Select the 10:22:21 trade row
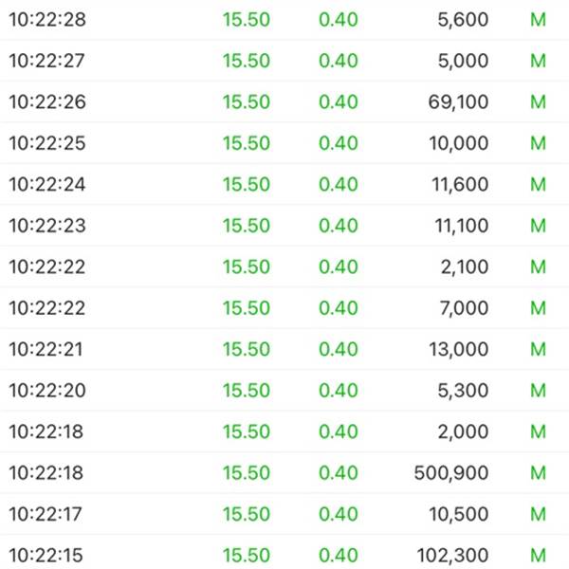The height and width of the screenshot is (569, 569). [284, 349]
